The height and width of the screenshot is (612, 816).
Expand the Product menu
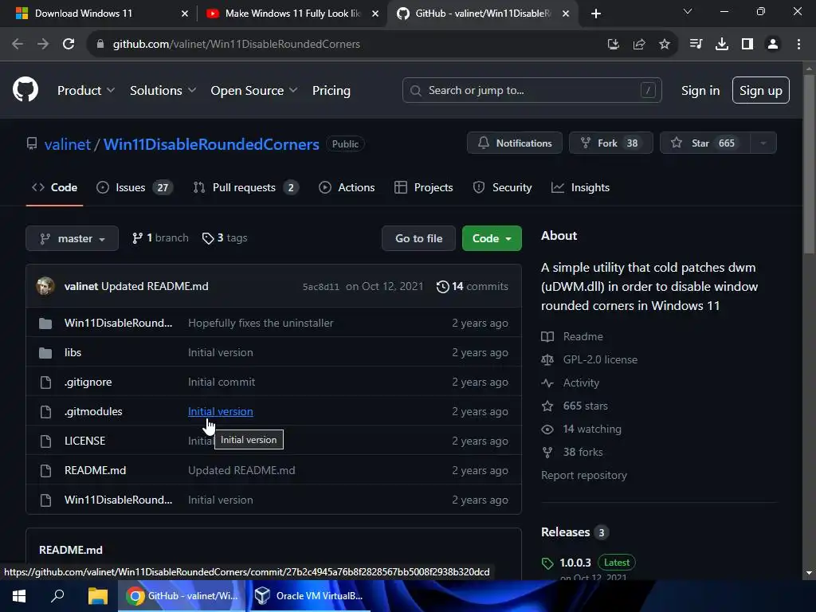pyautogui.click(x=85, y=91)
